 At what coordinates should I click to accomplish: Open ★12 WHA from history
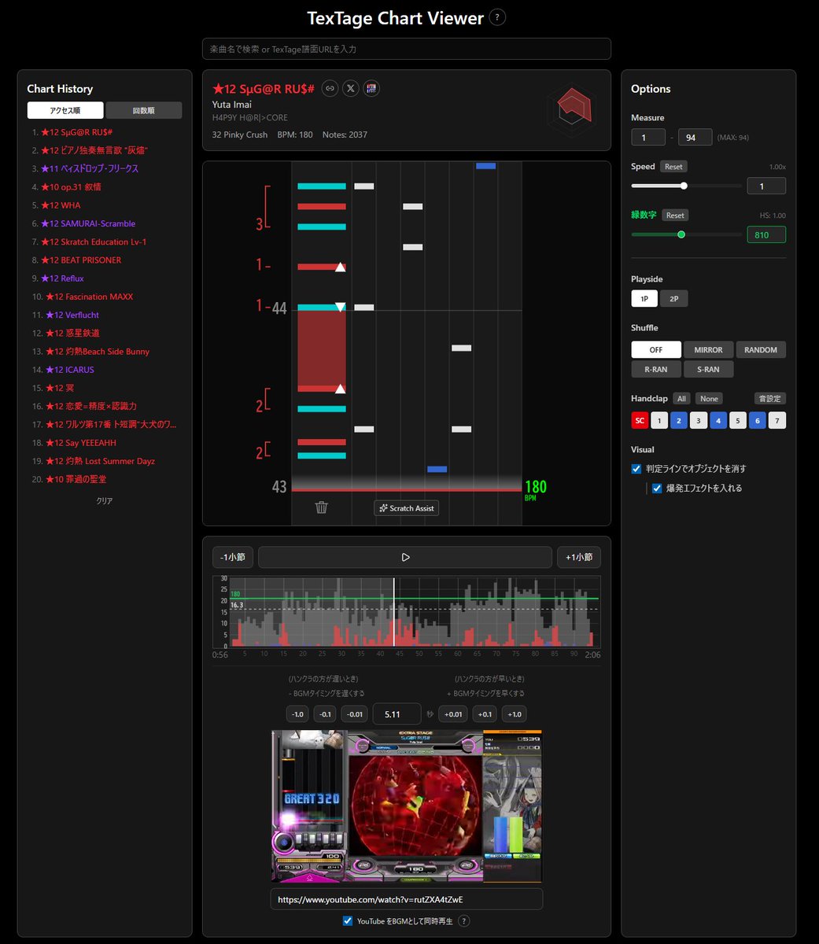pyautogui.click(x=61, y=205)
